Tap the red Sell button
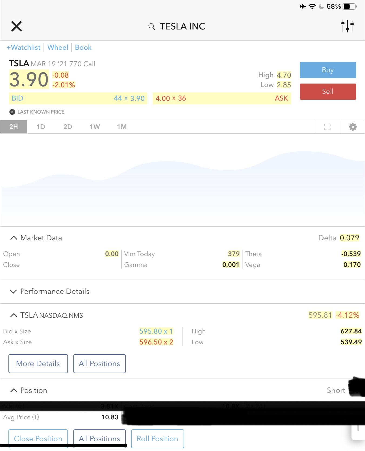The width and height of the screenshot is (365, 451). [328, 92]
